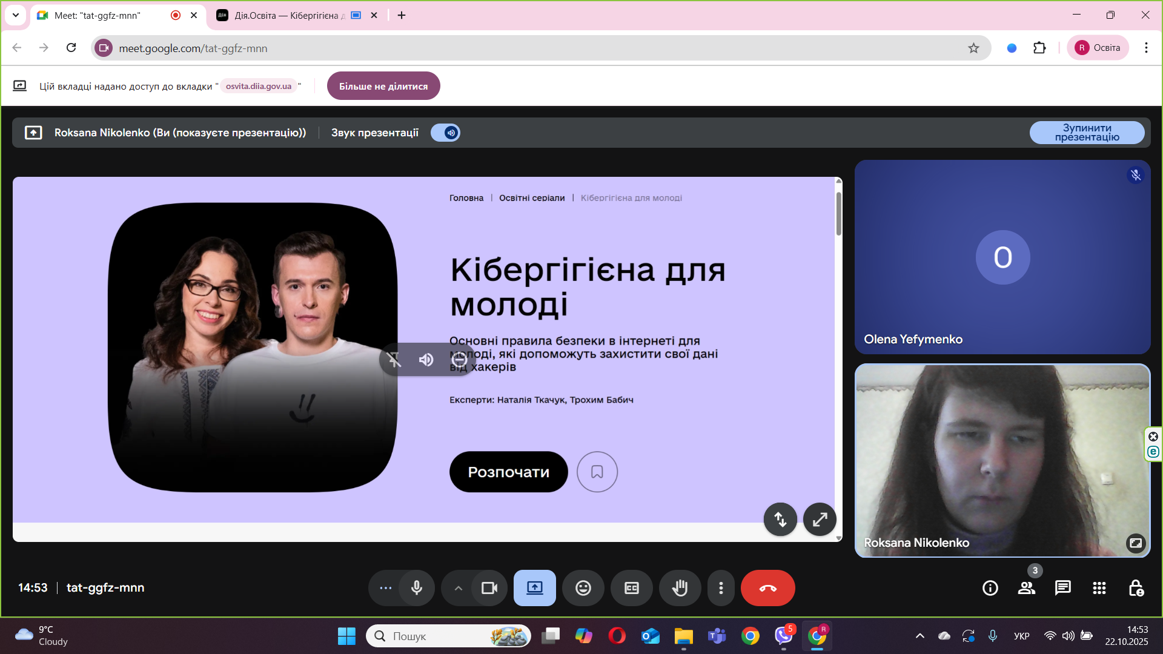
Task: Click the raise hand icon
Action: click(x=680, y=588)
